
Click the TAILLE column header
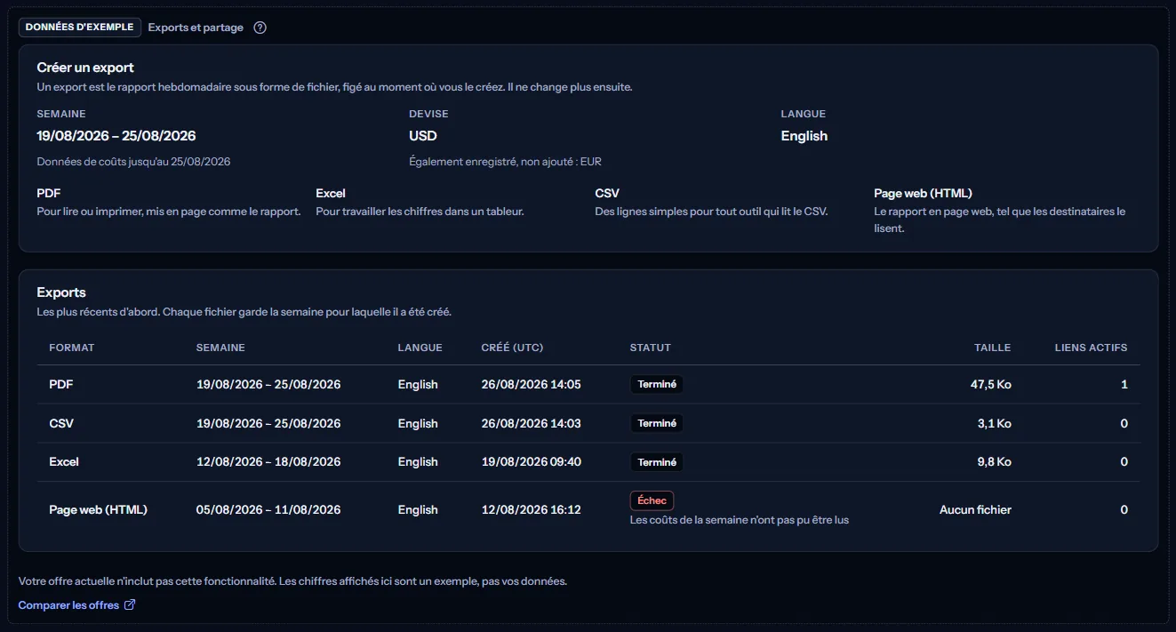993,348
